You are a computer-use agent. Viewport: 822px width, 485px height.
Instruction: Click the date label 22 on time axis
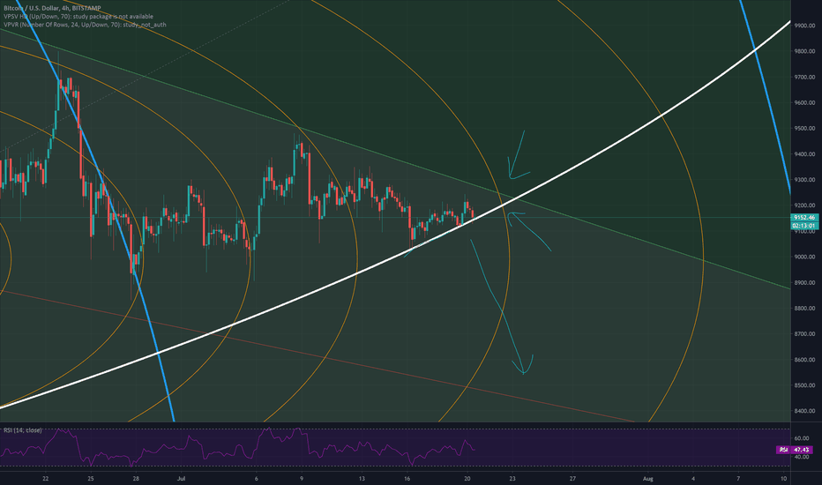coord(46,479)
